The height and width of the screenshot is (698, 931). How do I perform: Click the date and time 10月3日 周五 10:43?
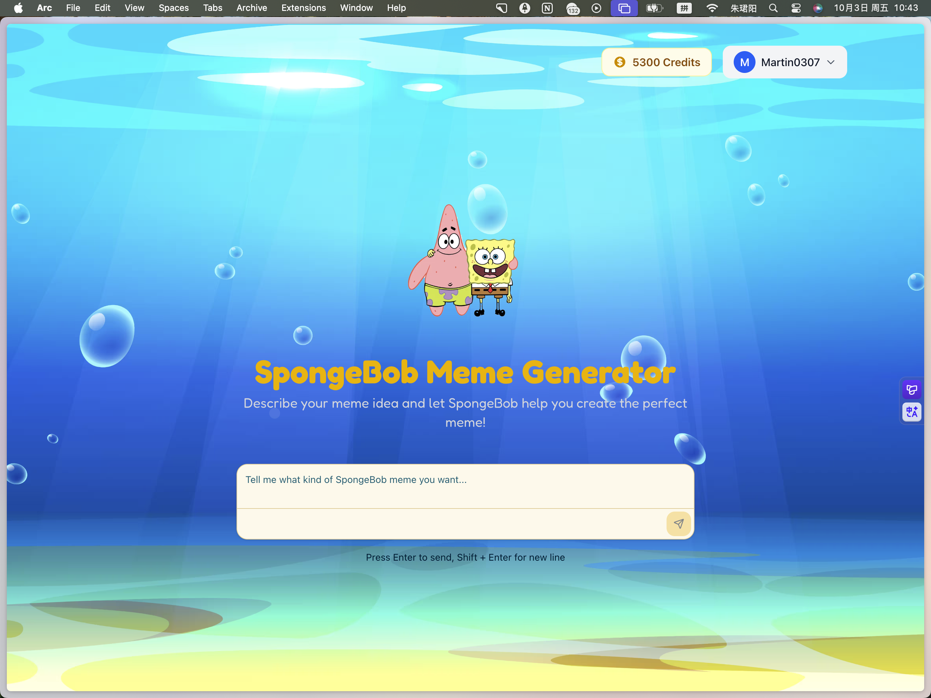pos(876,8)
